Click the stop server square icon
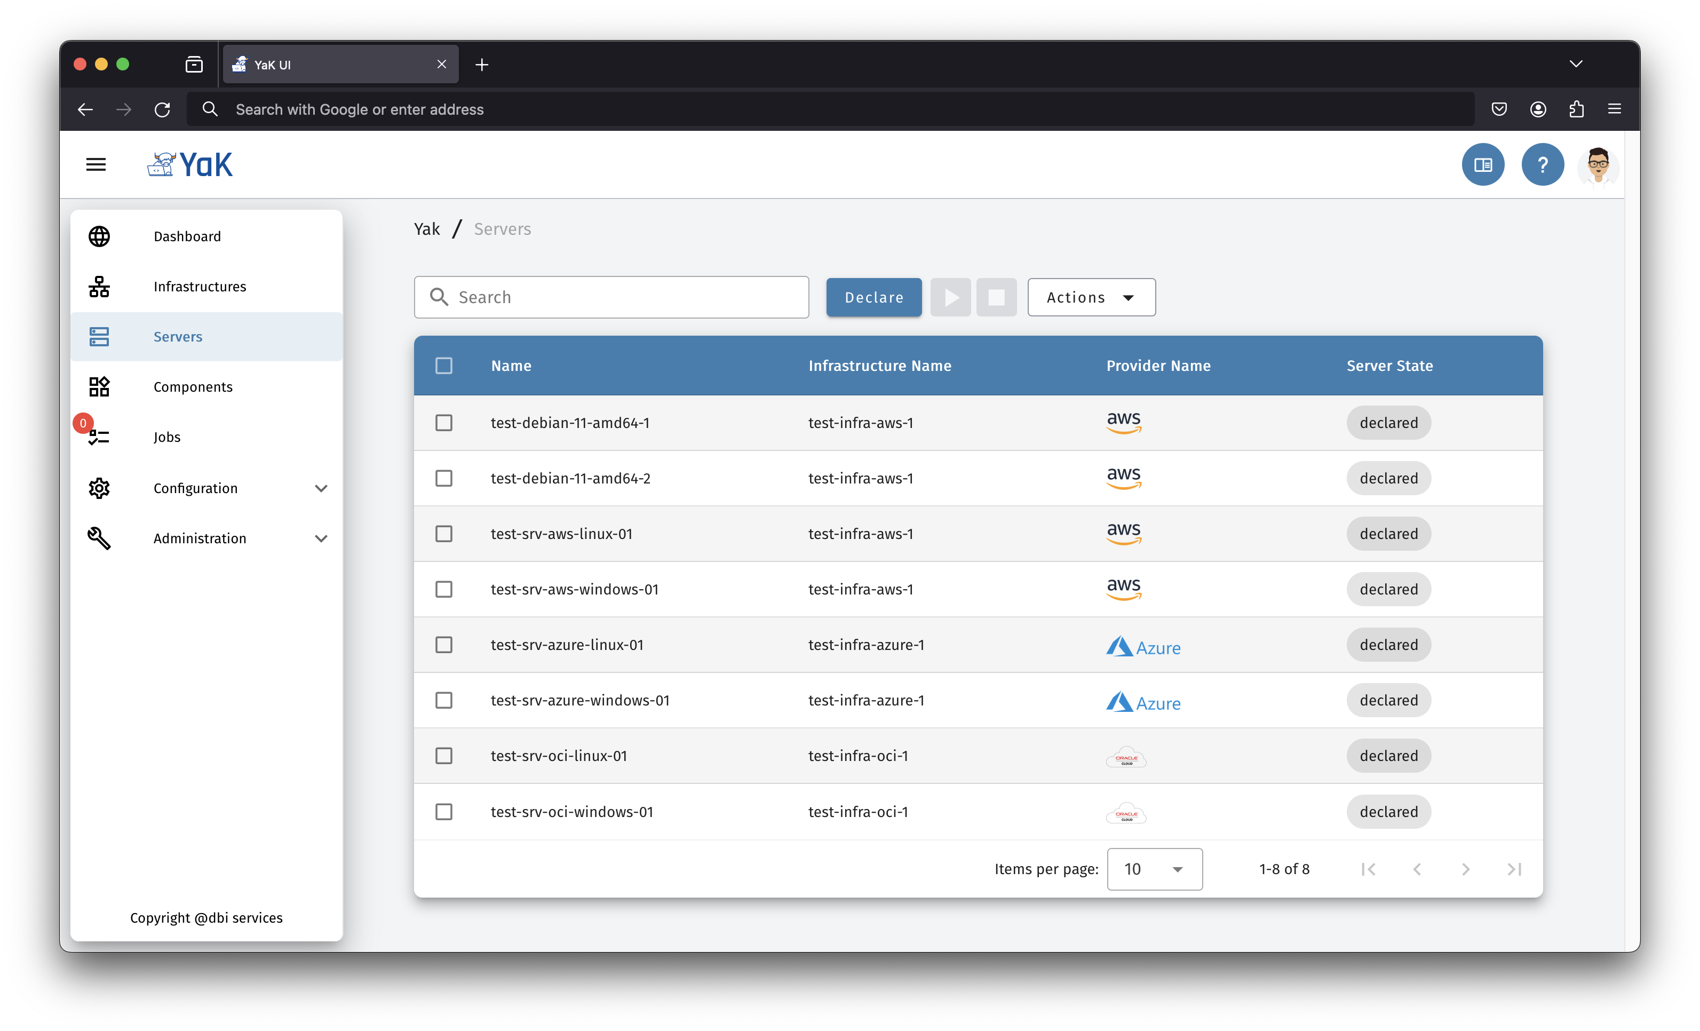The width and height of the screenshot is (1700, 1031). pos(996,297)
